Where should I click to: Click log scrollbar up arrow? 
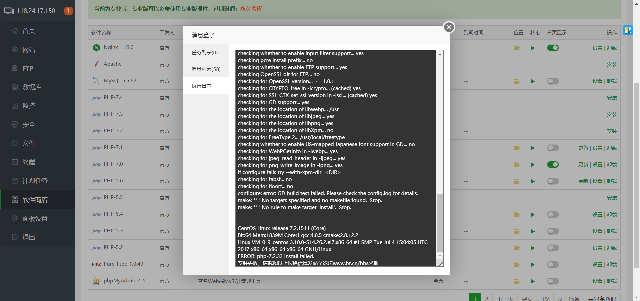click(440, 54)
